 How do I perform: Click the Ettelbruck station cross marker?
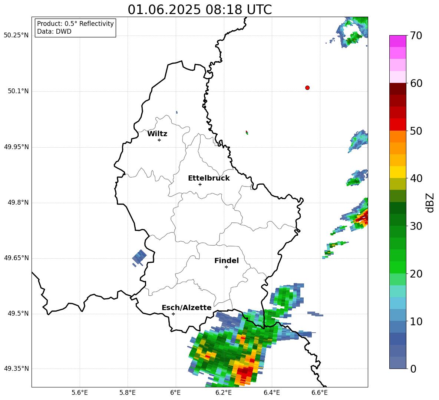[200, 184]
